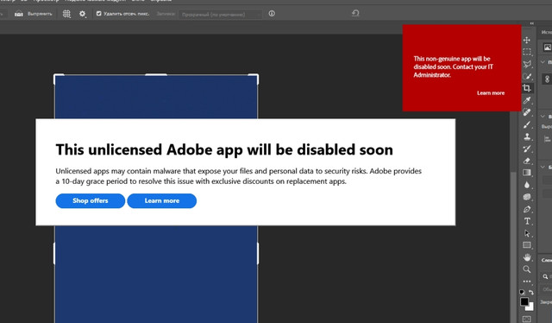The width and height of the screenshot is (552, 323).
Task: Toggle Quick Mask mode icon
Action: coord(527,319)
